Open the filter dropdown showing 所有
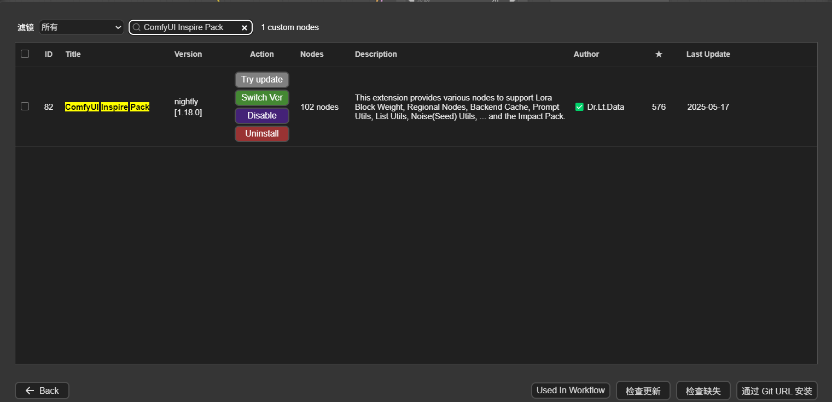832x402 pixels. click(x=82, y=27)
